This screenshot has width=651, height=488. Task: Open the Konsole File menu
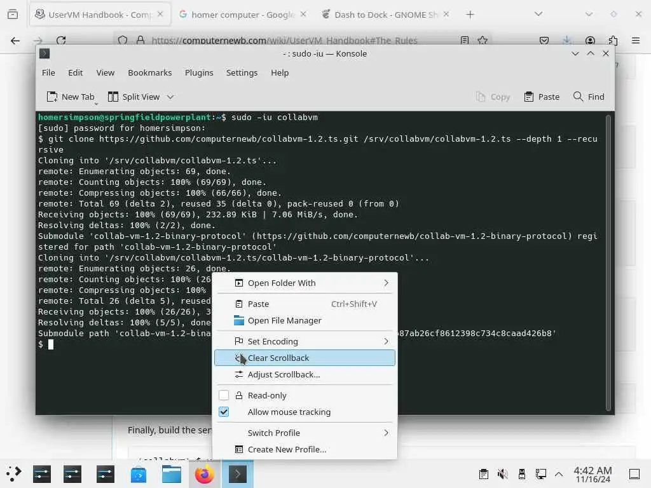[48, 72]
